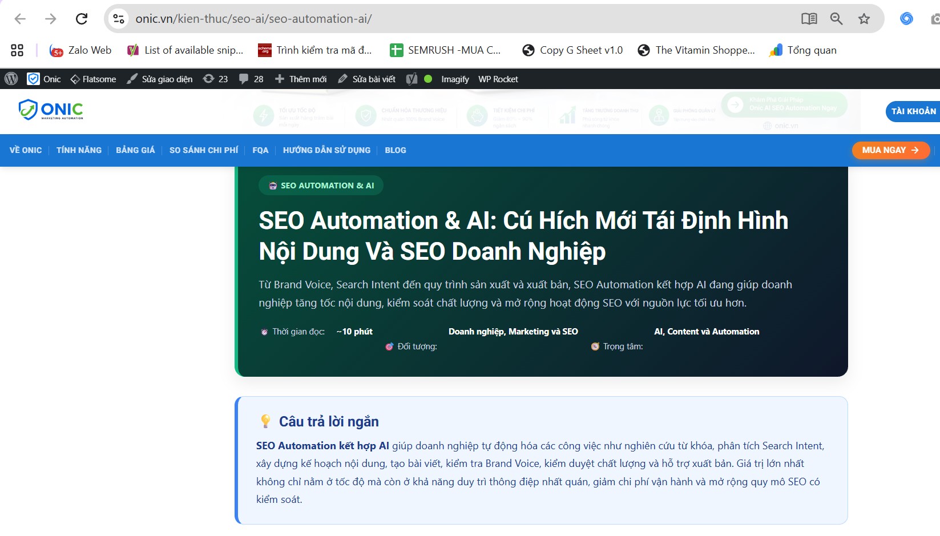Screen dimensions: 940x536
Task: Open WP Rocket admin bar menu
Action: coord(498,79)
